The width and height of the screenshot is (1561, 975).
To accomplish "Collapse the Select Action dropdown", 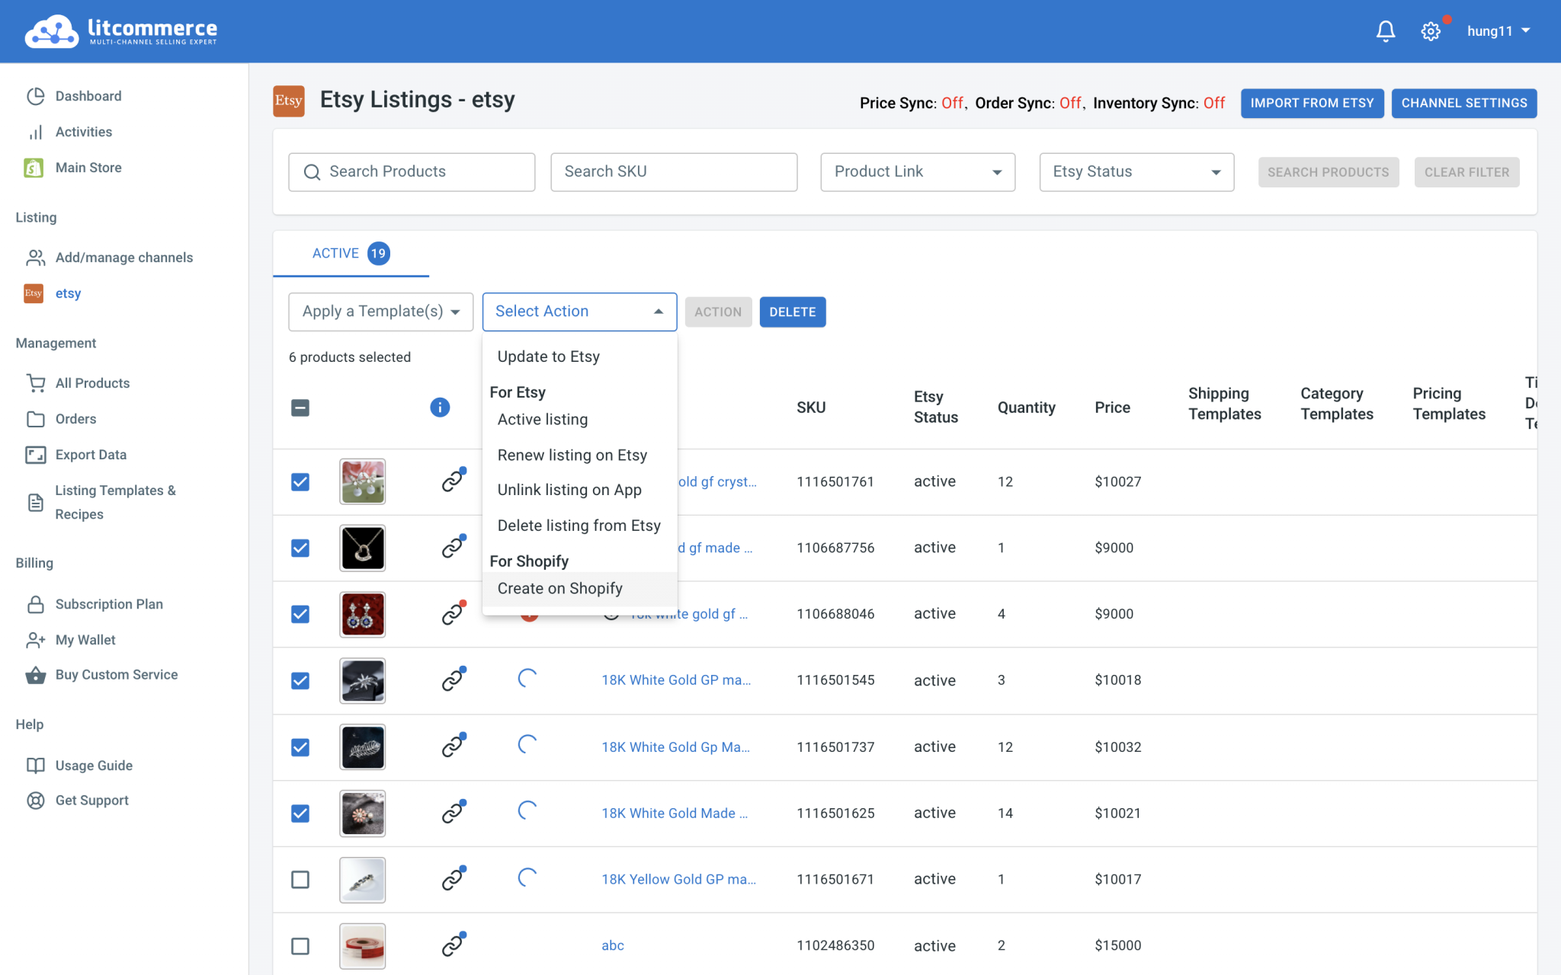I will point(579,312).
